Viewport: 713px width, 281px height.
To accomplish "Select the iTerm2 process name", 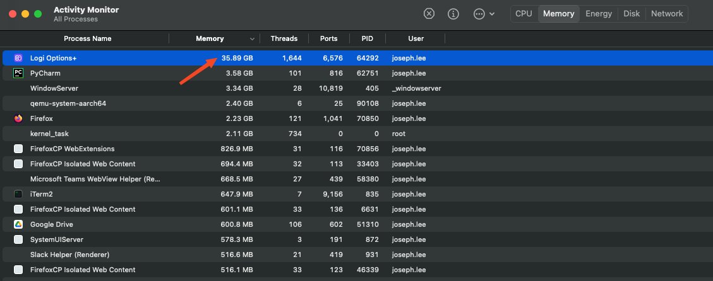I will 42,194.
